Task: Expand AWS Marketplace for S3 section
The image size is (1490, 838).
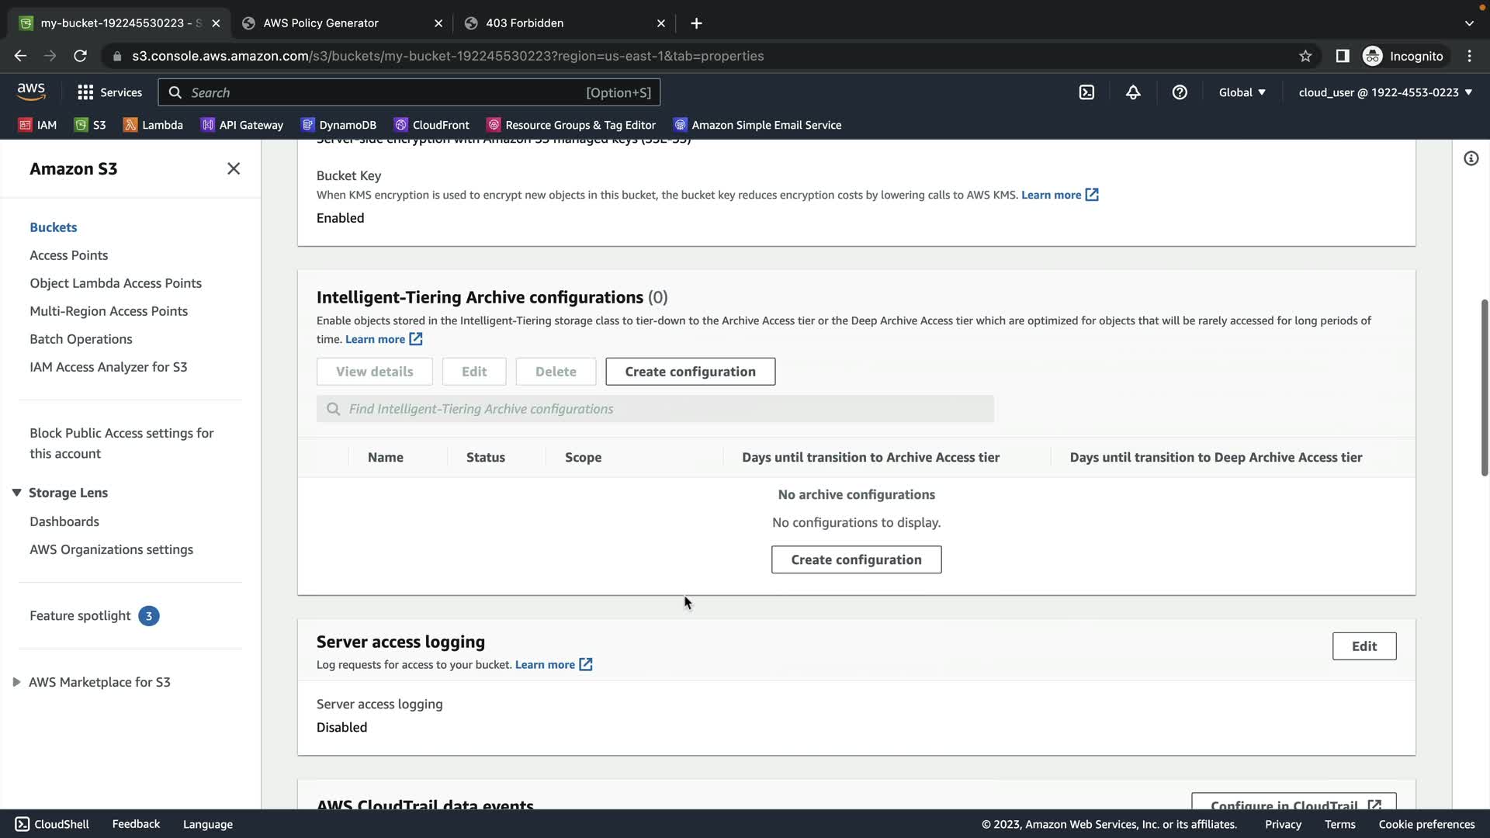Action: (16, 682)
